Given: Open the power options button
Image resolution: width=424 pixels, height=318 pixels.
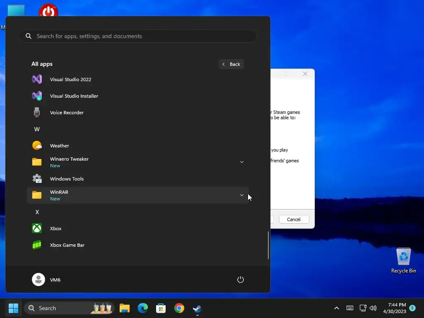Looking at the screenshot, I should (241, 279).
